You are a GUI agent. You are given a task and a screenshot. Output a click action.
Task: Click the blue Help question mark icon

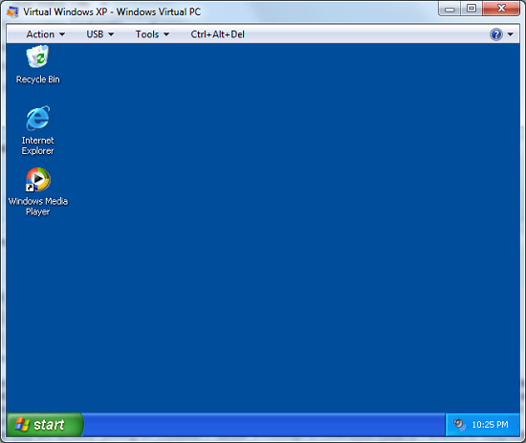click(x=496, y=34)
